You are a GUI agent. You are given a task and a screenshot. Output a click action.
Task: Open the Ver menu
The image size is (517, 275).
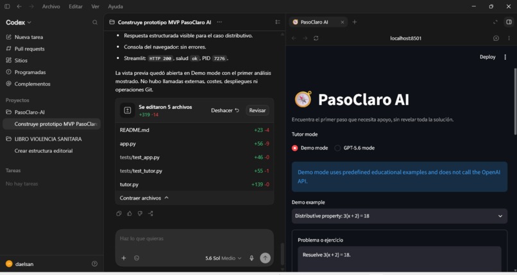pyautogui.click(x=96, y=6)
